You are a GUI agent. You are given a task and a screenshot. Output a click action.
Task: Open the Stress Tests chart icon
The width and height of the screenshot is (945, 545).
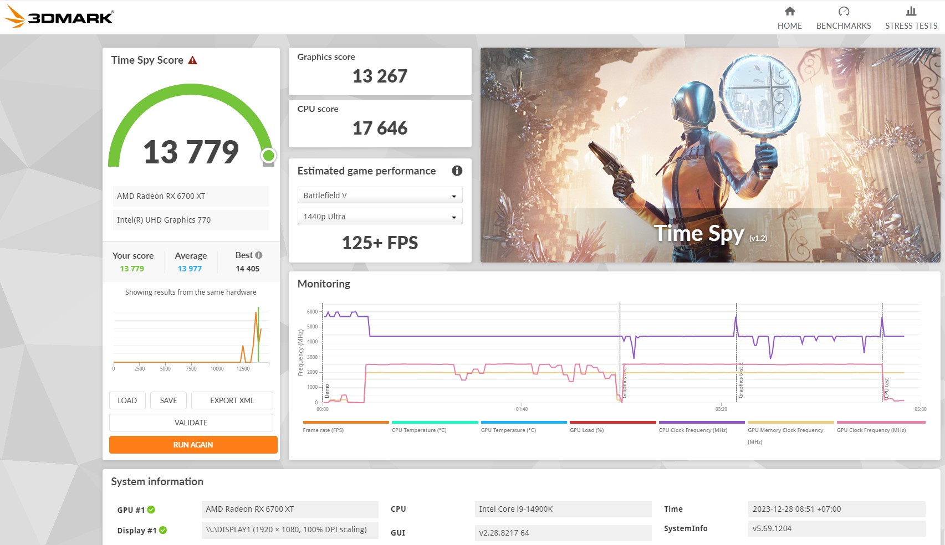(x=911, y=11)
